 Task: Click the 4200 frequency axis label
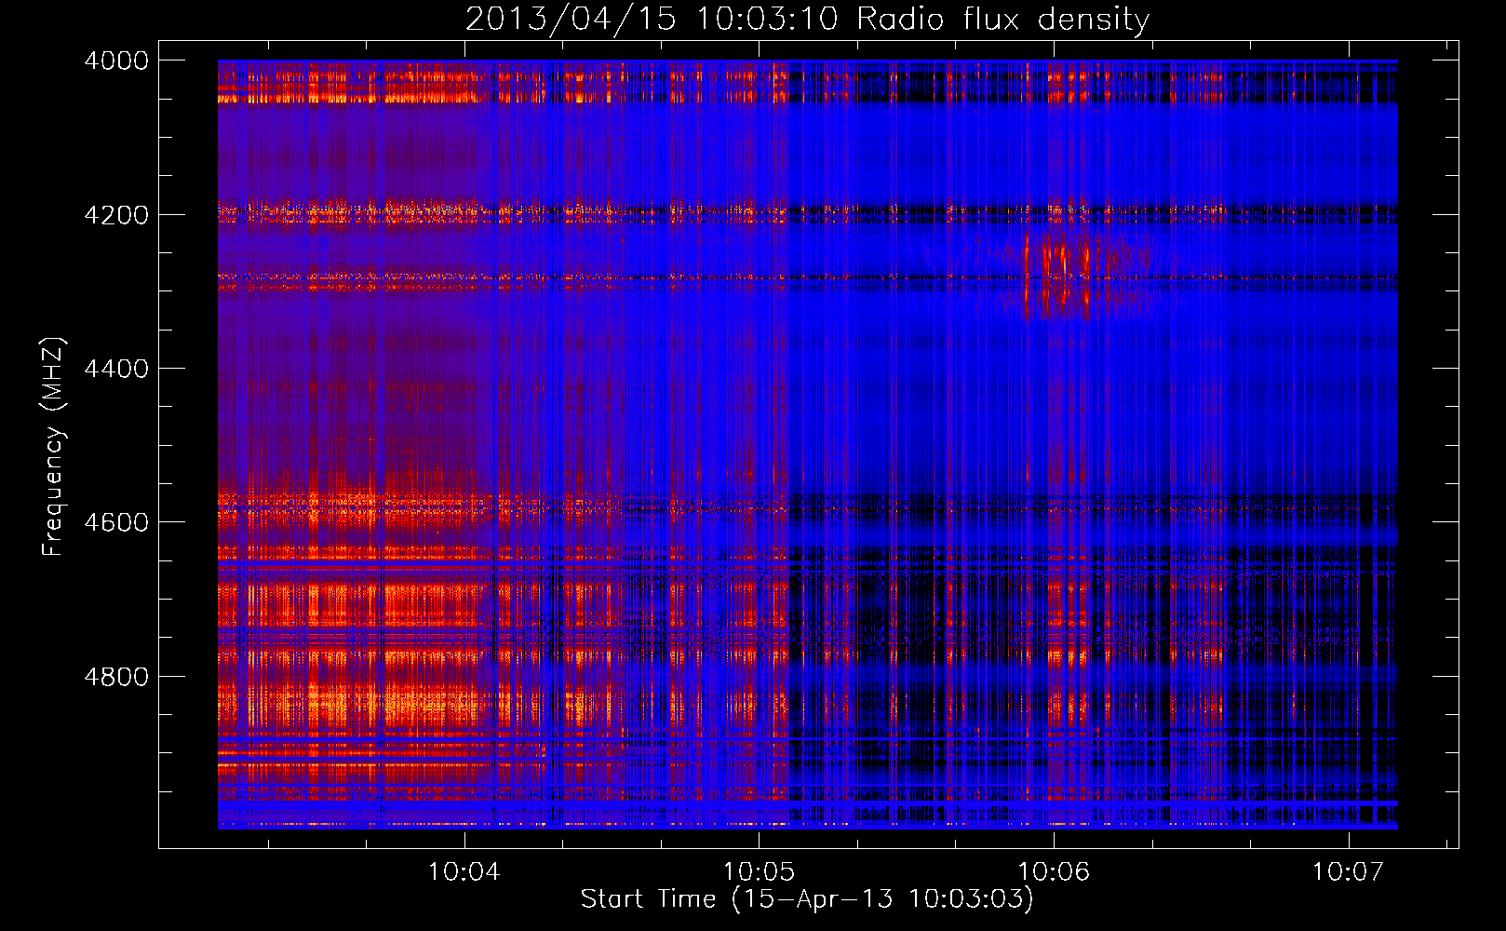[116, 214]
